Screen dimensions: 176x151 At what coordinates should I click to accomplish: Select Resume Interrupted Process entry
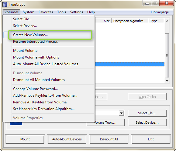click(x=49, y=42)
